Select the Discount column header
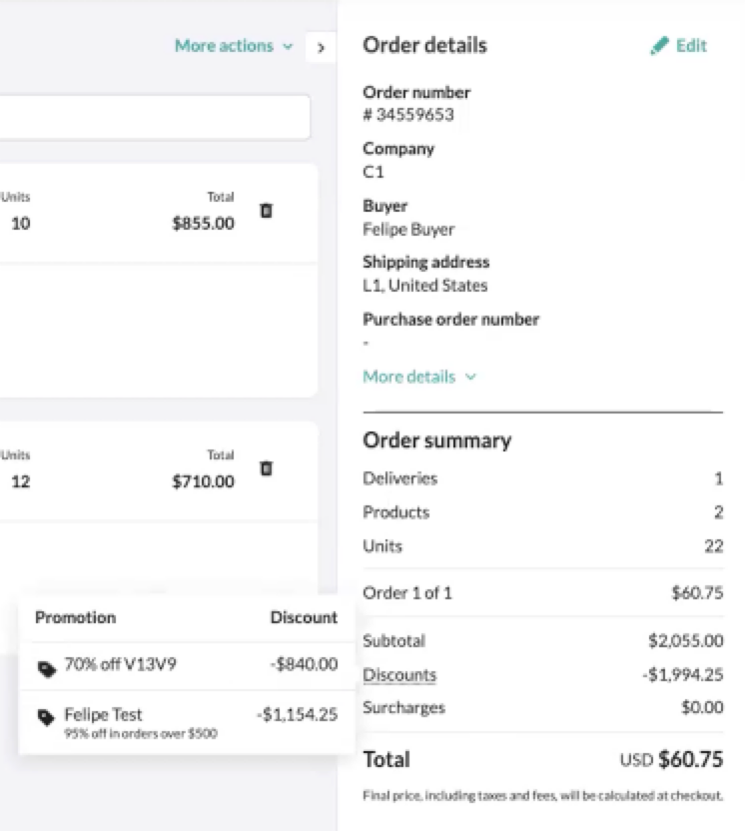The width and height of the screenshot is (745, 831). pos(304,617)
